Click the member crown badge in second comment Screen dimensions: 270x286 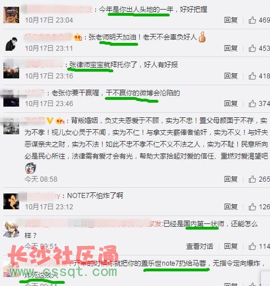[78, 37]
